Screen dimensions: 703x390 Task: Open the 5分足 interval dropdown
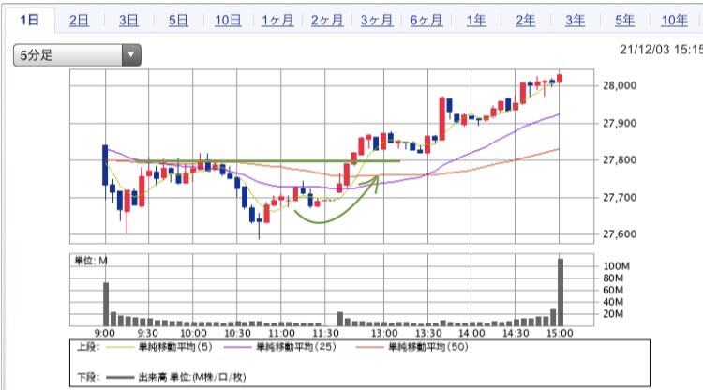click(77, 55)
